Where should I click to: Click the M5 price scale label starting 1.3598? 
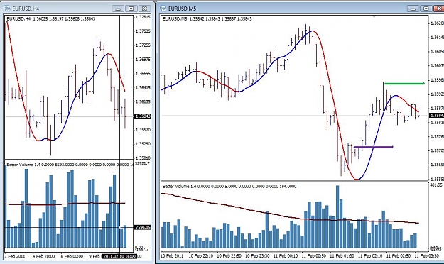(x=437, y=80)
